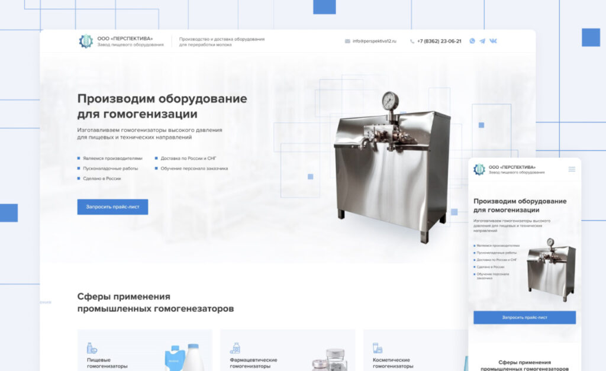Open the hamburger menu in mobile mockup

click(x=572, y=169)
